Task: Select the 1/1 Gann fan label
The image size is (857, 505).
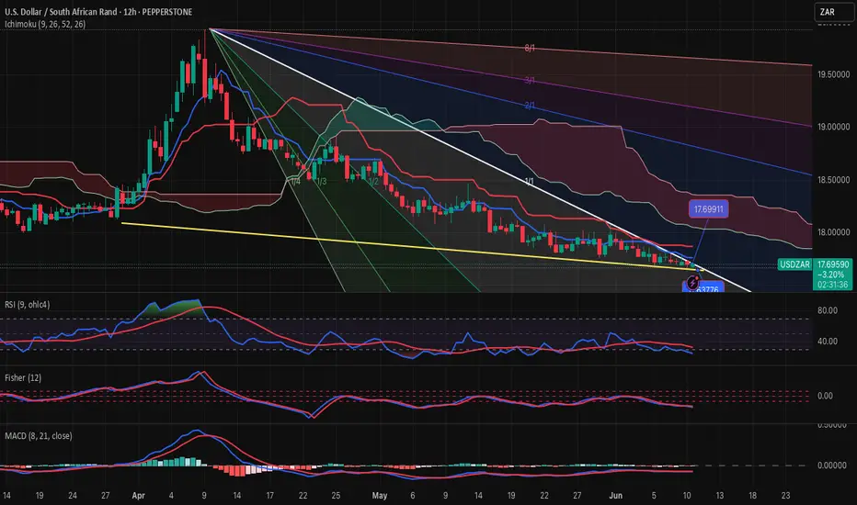Action: pyautogui.click(x=530, y=181)
